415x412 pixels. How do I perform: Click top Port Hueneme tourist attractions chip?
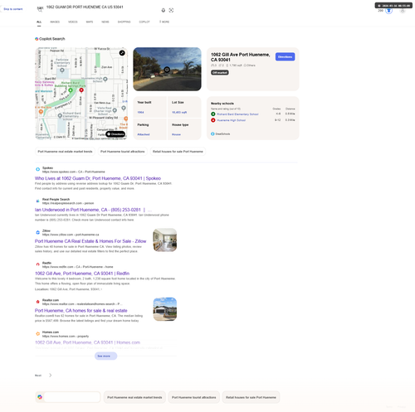[x=123, y=152]
